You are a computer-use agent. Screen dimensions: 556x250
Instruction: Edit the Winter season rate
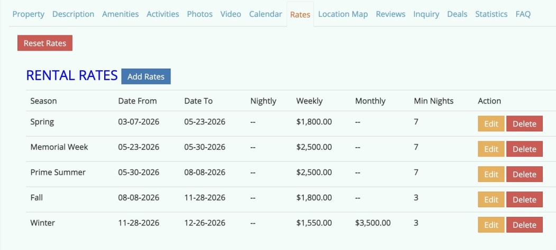coord(491,225)
